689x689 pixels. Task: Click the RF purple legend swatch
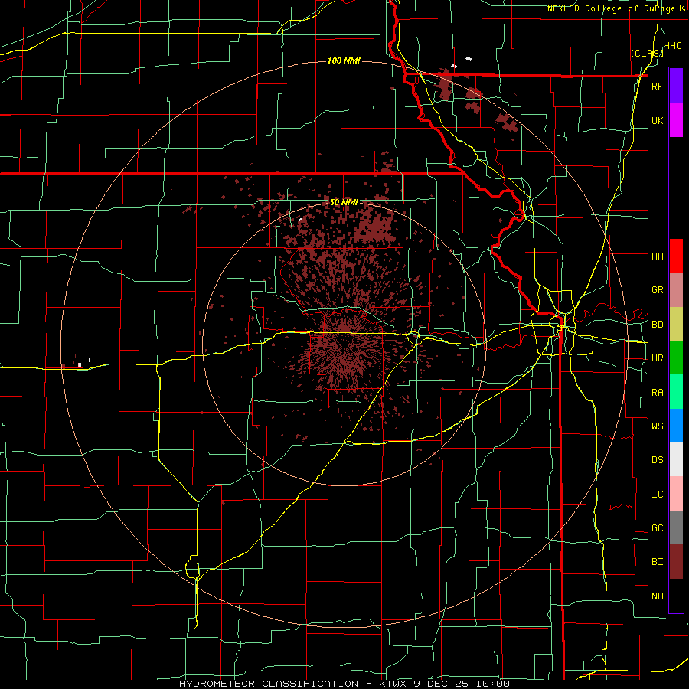click(676, 86)
